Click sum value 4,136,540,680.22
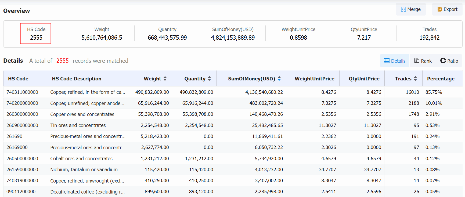The width and height of the screenshot is (465, 197). tap(264, 92)
